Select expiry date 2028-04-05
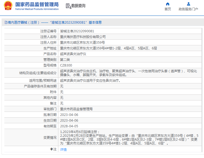This screenshot has width=204, height=158. 69,126
